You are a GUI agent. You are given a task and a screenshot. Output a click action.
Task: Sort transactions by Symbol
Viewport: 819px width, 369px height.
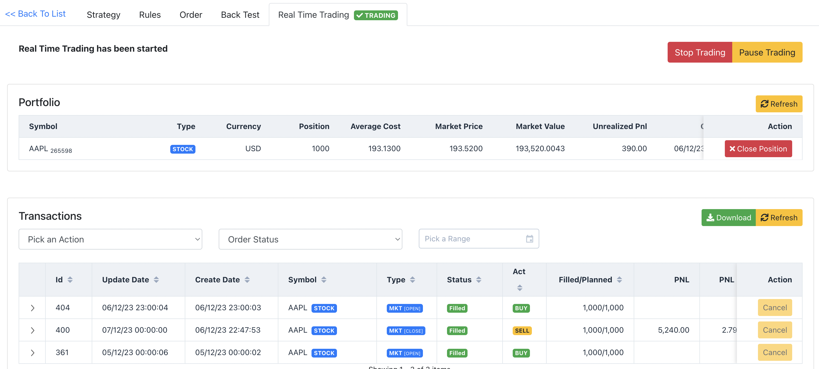pyautogui.click(x=324, y=279)
